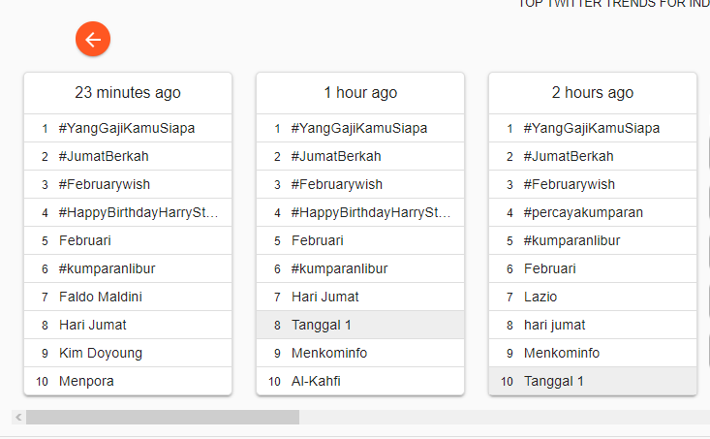Open the Menpora trend
710x439 pixels.
(x=86, y=381)
